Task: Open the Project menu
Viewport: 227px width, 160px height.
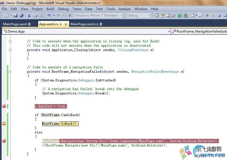Action: pos(37,9)
